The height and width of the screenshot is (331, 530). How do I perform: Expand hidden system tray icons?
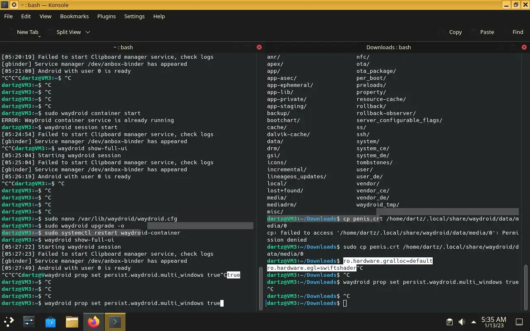pyautogui.click(x=474, y=322)
